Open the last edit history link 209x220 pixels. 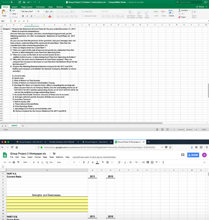(x=94, y=157)
